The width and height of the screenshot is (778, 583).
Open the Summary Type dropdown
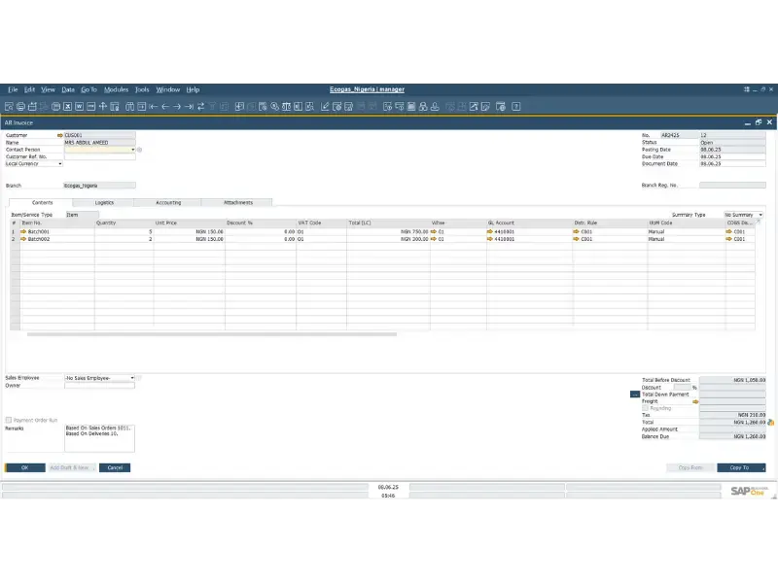760,213
